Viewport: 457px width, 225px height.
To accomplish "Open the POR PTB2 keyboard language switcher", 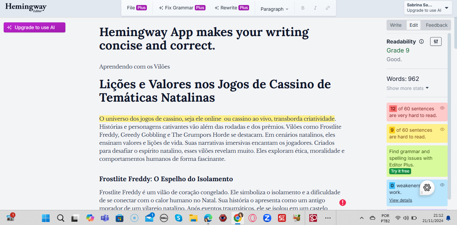I will click(385, 218).
